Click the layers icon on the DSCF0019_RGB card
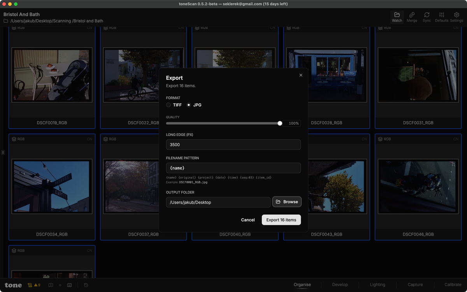 coord(14,28)
